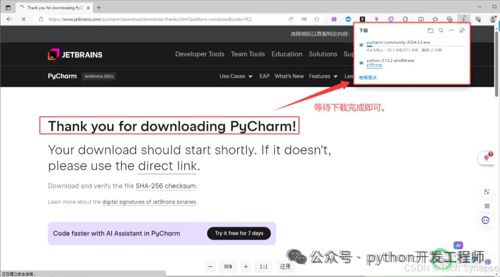Open the Developer Tools menu
This screenshot has height=277, width=500.
point(200,54)
